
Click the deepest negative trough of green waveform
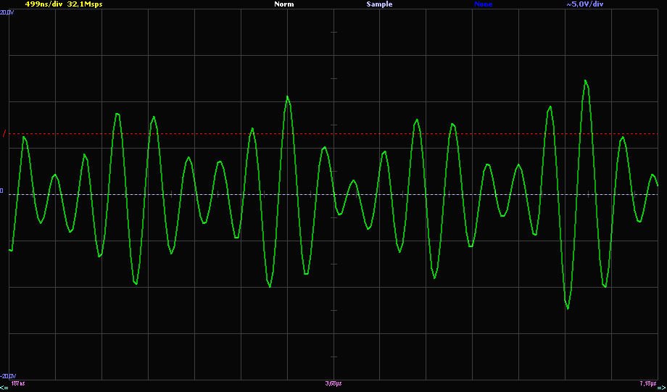[568, 308]
